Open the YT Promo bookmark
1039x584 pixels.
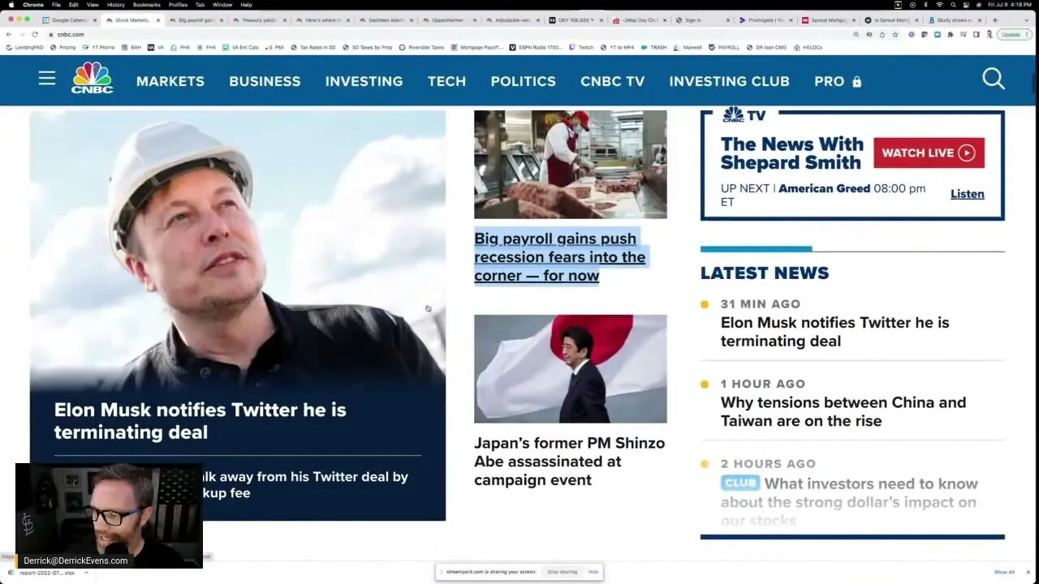(99, 47)
